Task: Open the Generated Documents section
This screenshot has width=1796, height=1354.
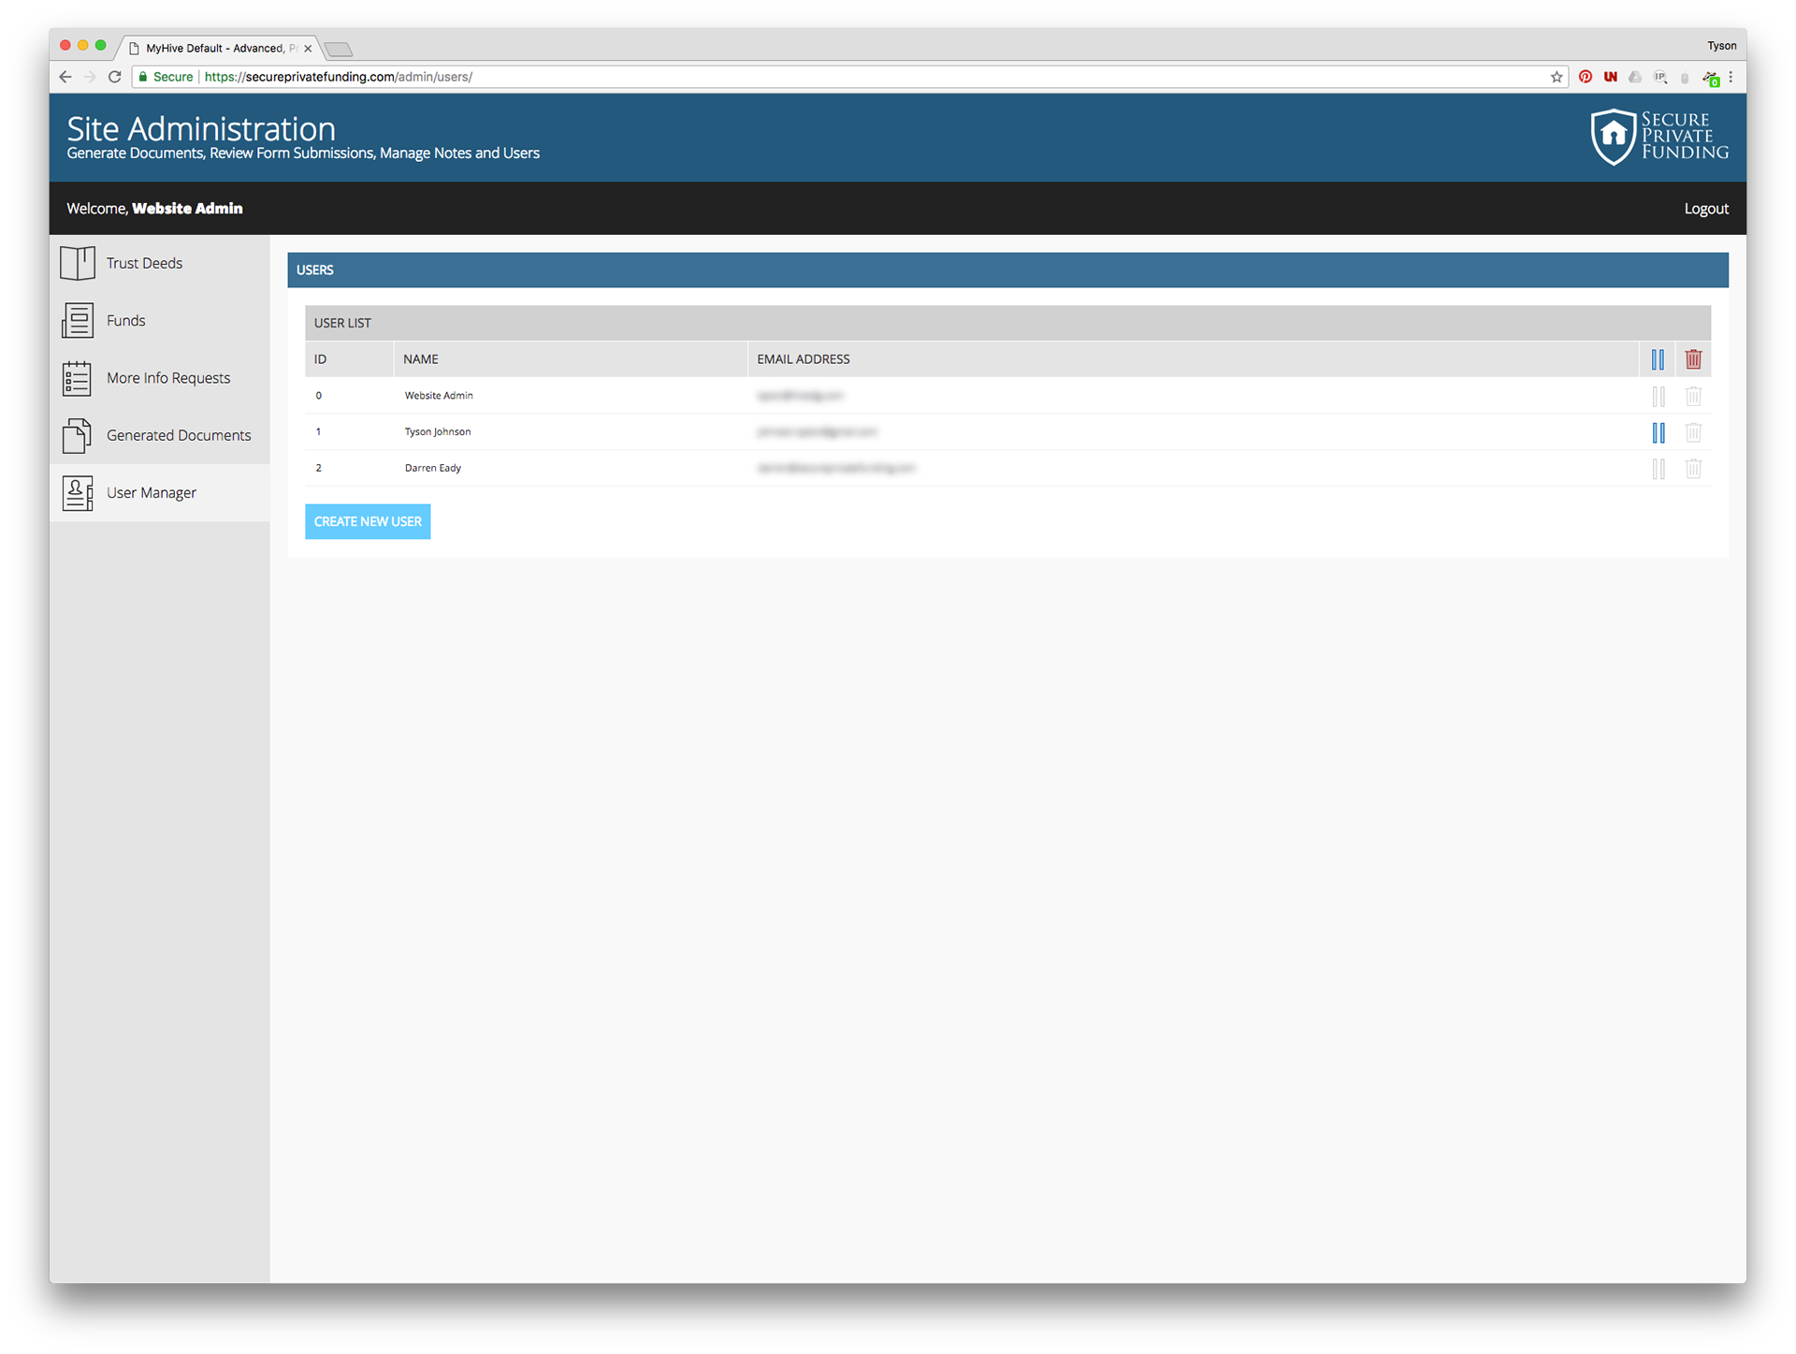Action: [x=178, y=435]
